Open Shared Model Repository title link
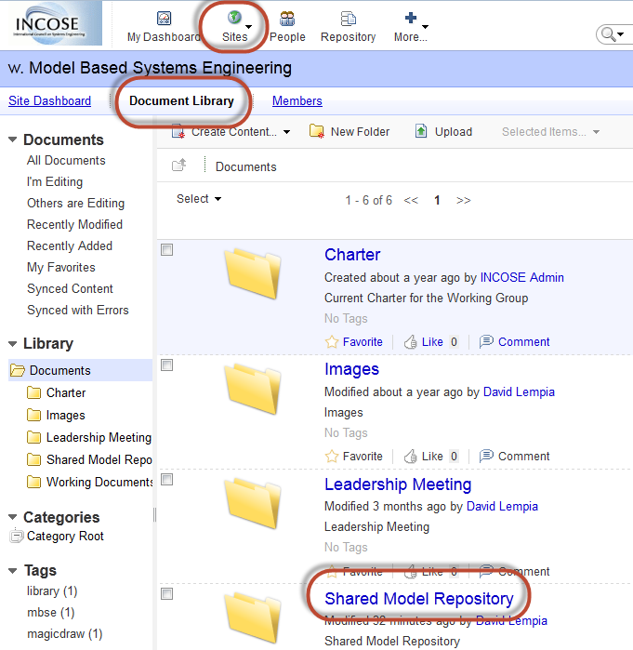The height and width of the screenshot is (650, 633). click(419, 599)
